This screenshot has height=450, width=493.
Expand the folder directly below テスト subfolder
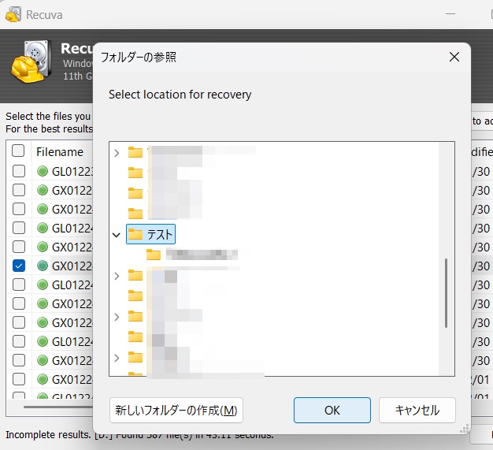tap(117, 275)
